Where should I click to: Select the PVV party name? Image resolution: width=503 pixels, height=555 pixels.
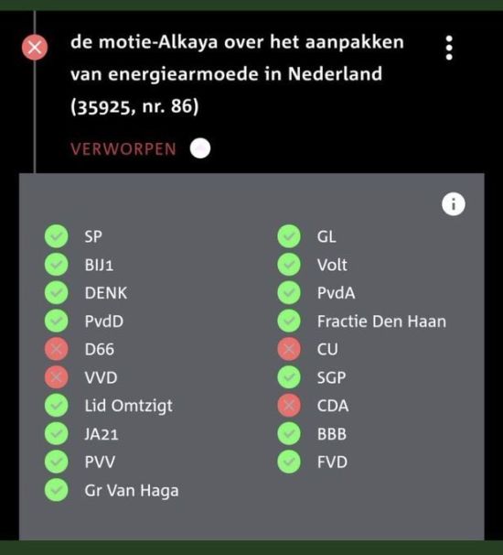[x=100, y=462]
